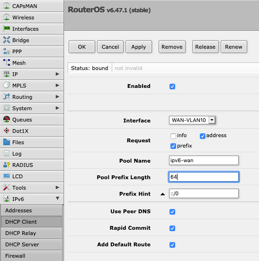Toggle Add Default Route checkbox
The height and width of the screenshot is (261, 259).
[172, 245]
